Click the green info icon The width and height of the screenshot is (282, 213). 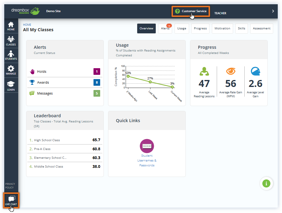coord(266,183)
